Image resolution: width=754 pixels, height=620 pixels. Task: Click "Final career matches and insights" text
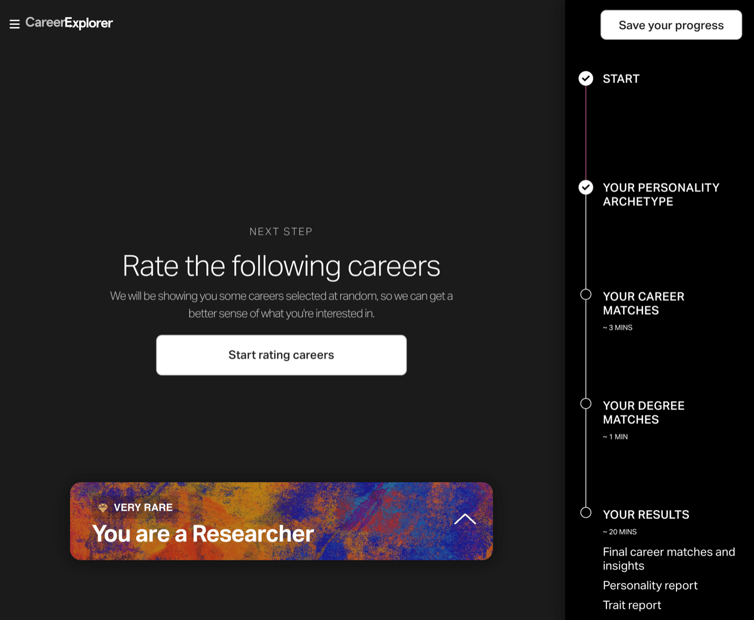click(x=669, y=559)
